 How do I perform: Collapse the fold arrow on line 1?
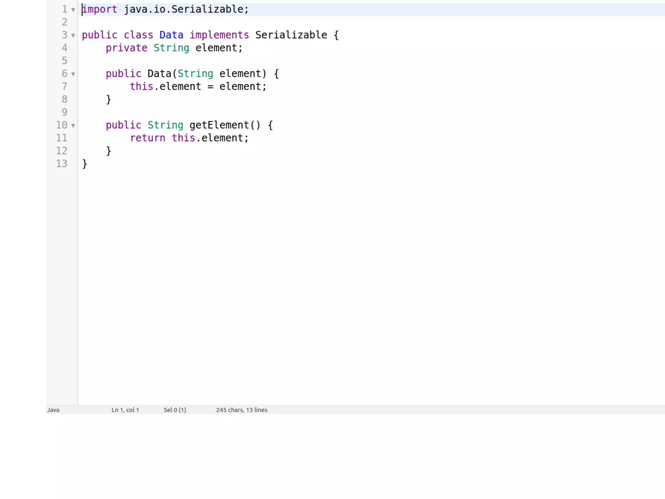73,10
